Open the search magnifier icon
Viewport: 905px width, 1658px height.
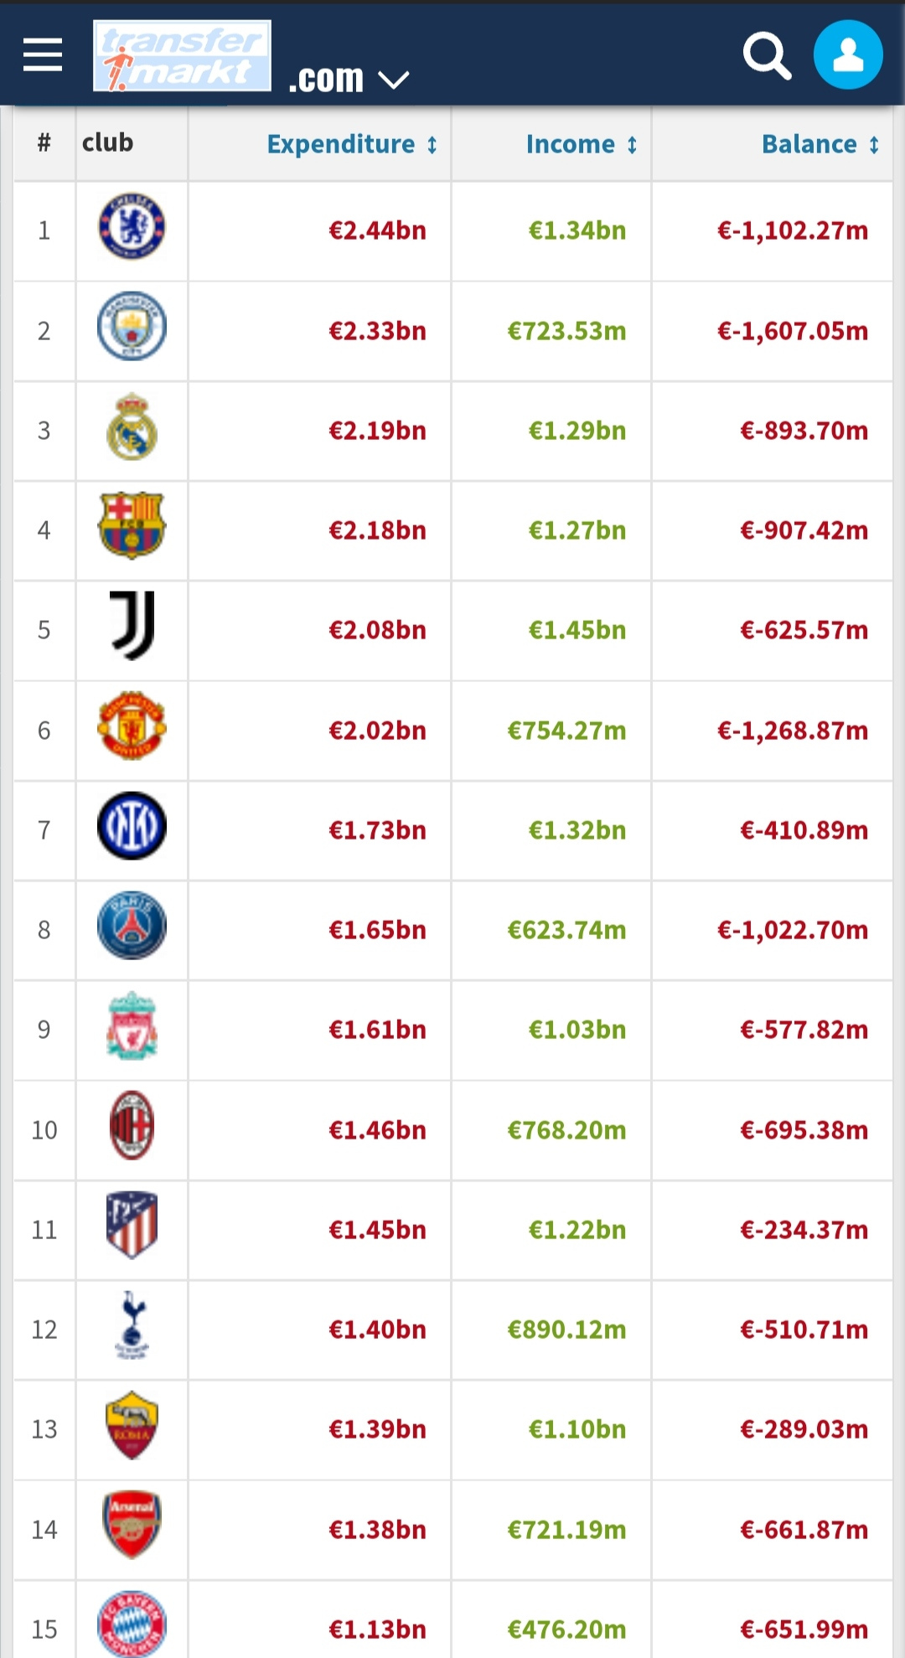(767, 56)
